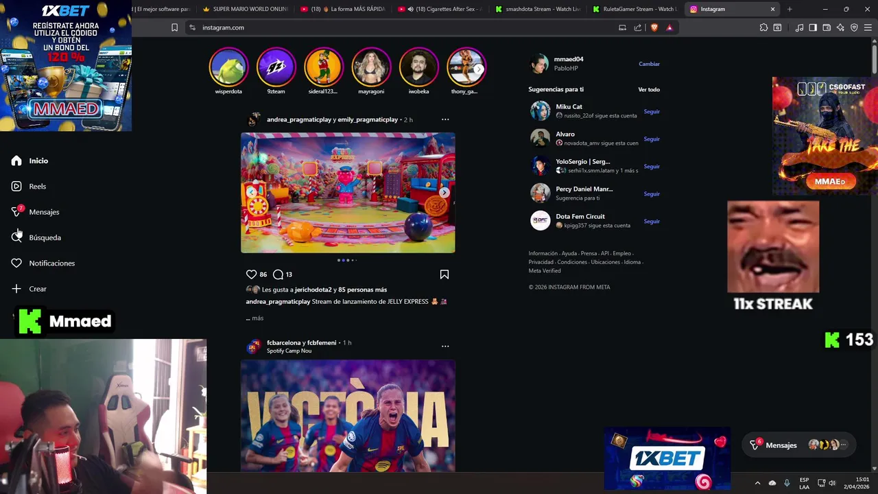
Task: Click Privacidad footer link
Action: [x=541, y=262]
